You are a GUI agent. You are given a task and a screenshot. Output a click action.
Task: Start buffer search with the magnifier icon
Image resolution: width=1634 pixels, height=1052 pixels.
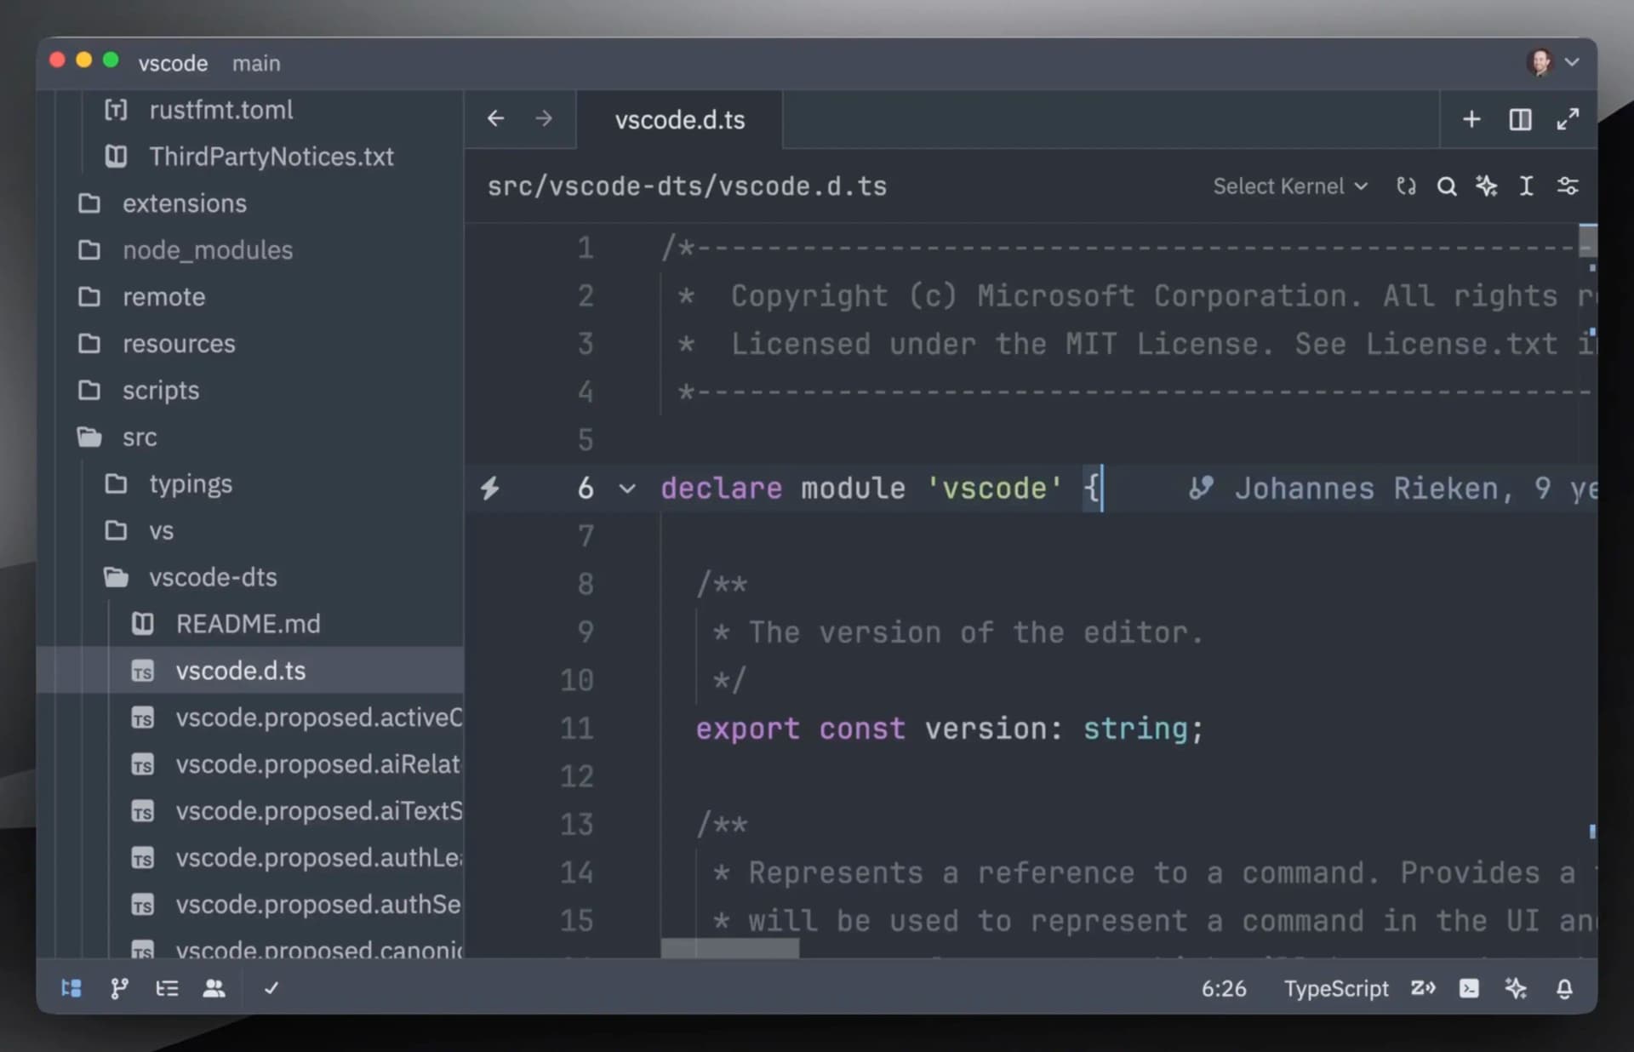tap(1448, 186)
